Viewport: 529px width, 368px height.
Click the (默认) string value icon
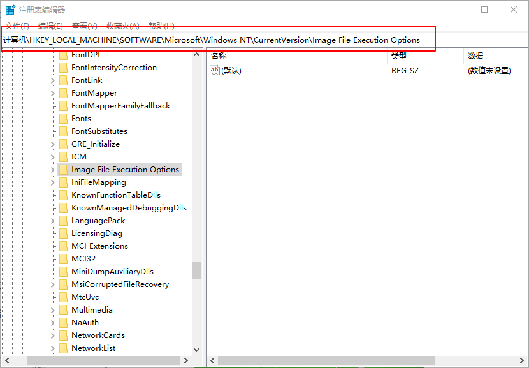coord(215,71)
